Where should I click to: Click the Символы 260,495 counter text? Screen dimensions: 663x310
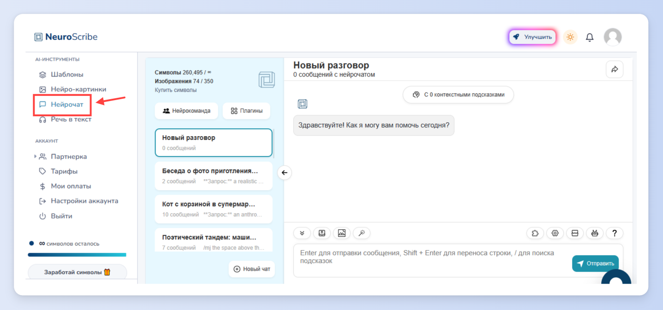tap(183, 72)
